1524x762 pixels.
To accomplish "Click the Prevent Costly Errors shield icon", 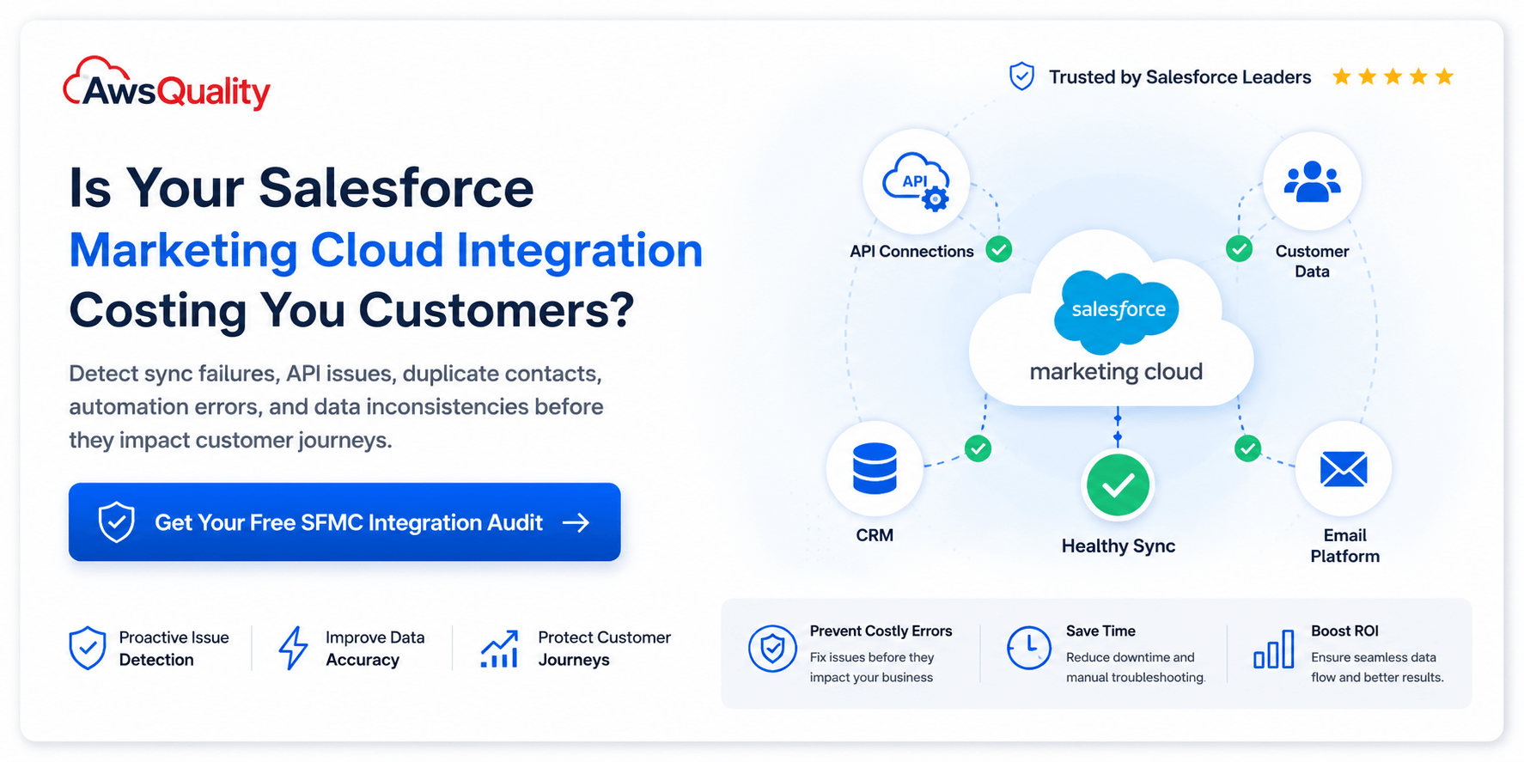I will pos(772,649).
